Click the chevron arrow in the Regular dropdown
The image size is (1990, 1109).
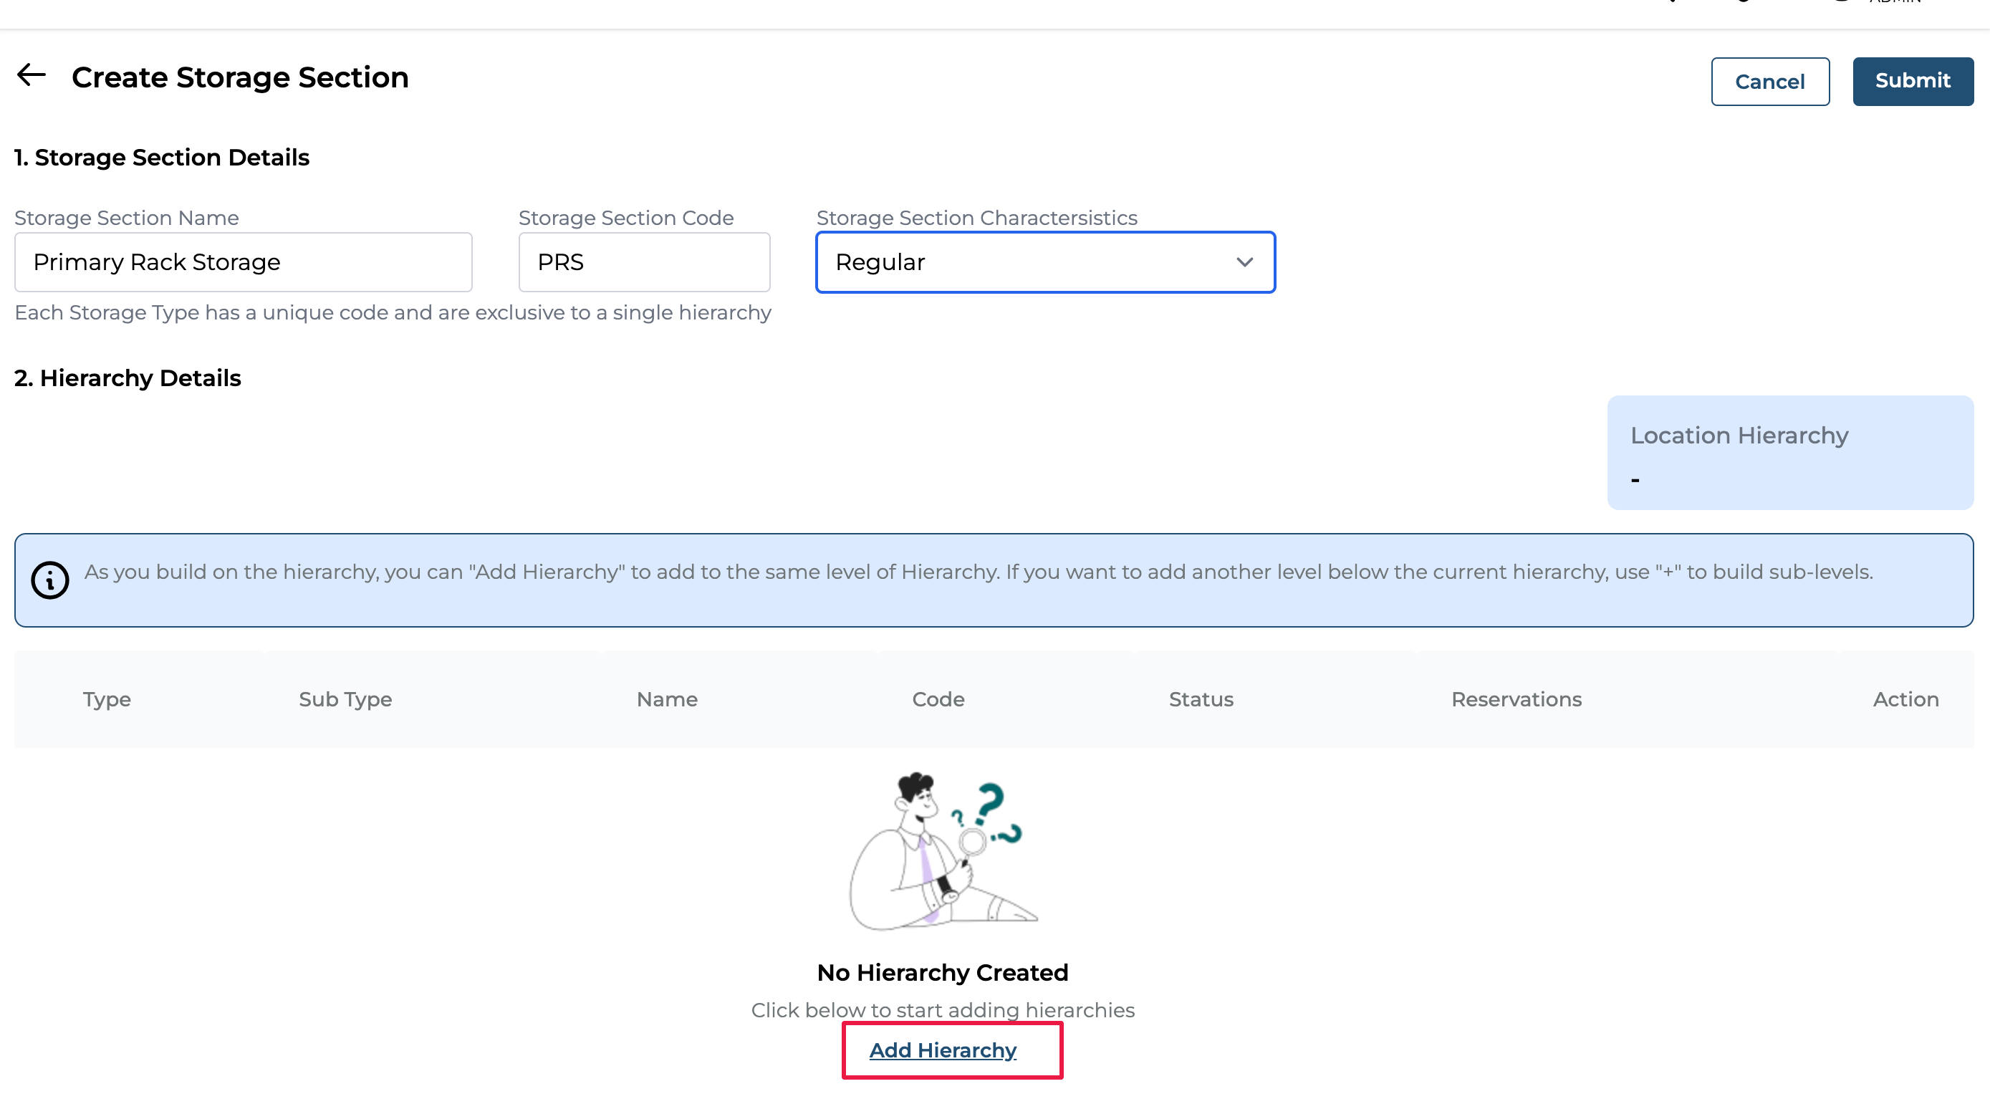(1244, 262)
